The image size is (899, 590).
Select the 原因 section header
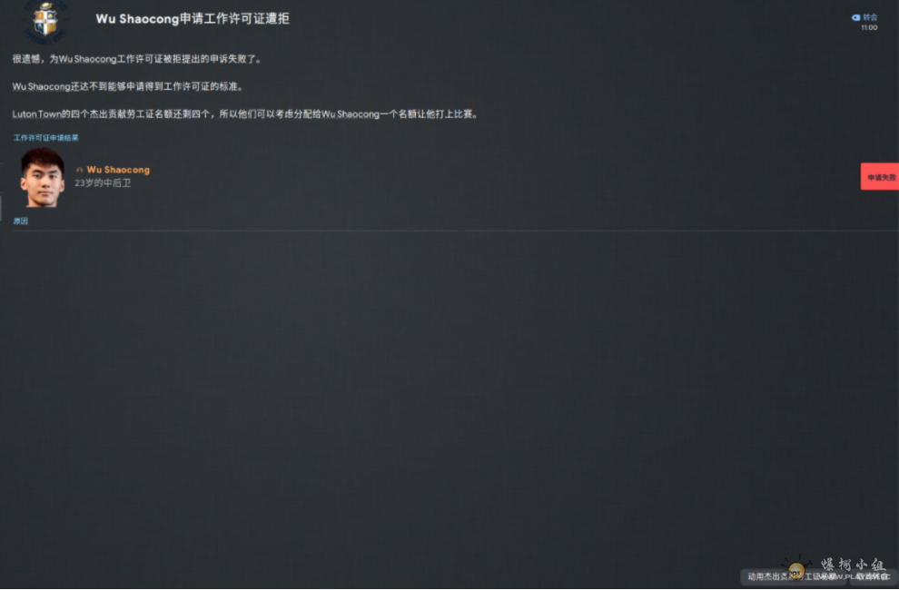(21, 221)
